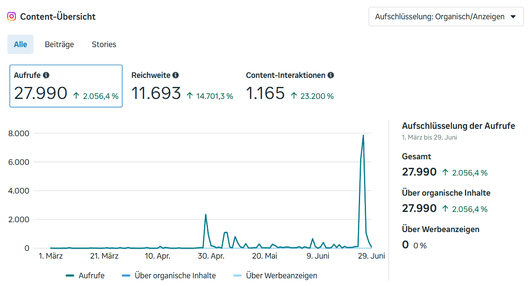The image size is (532, 286).
Task: Click the 6.000 y-axis label
Action: (x=19, y=162)
